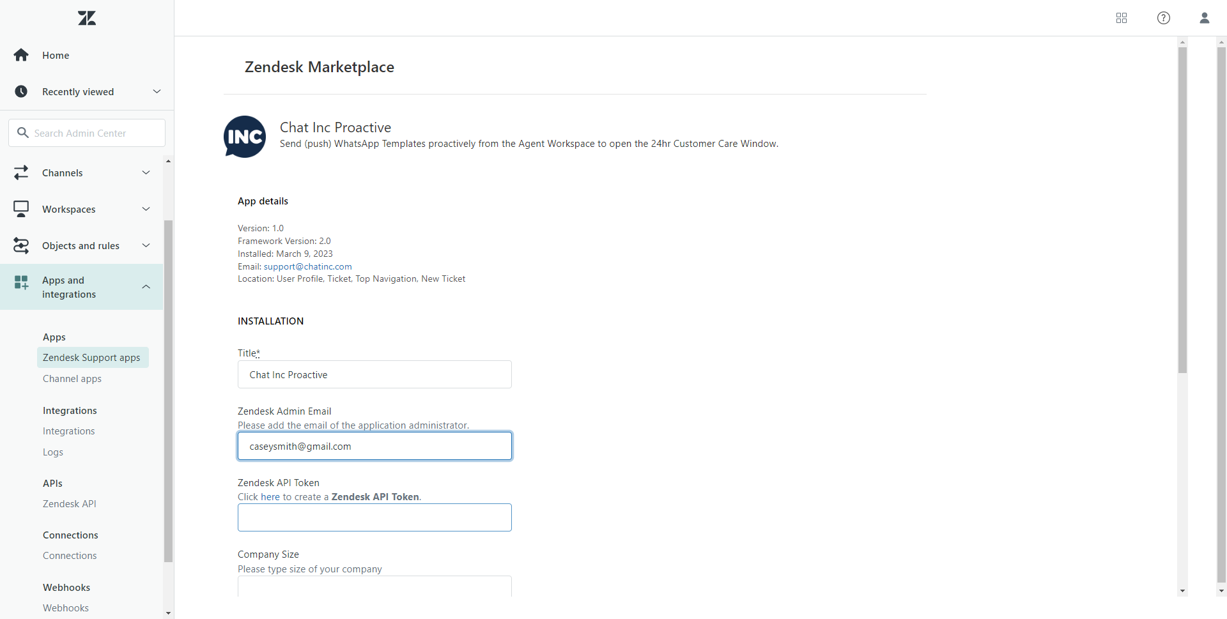
Task: Click the Workspaces monitor icon
Action: pos(21,210)
